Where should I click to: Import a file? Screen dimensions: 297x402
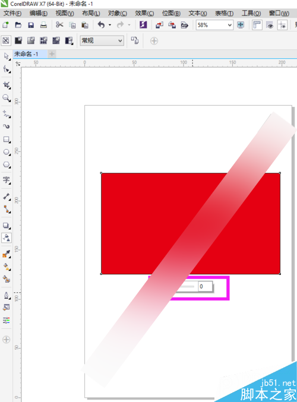click(159, 25)
